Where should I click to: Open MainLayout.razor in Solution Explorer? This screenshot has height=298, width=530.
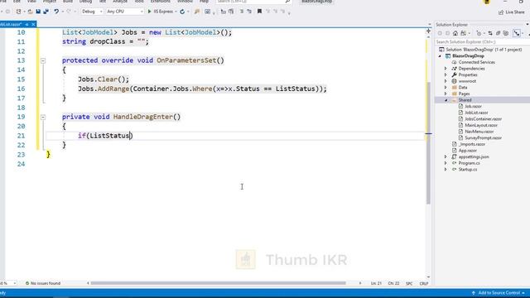(480, 125)
